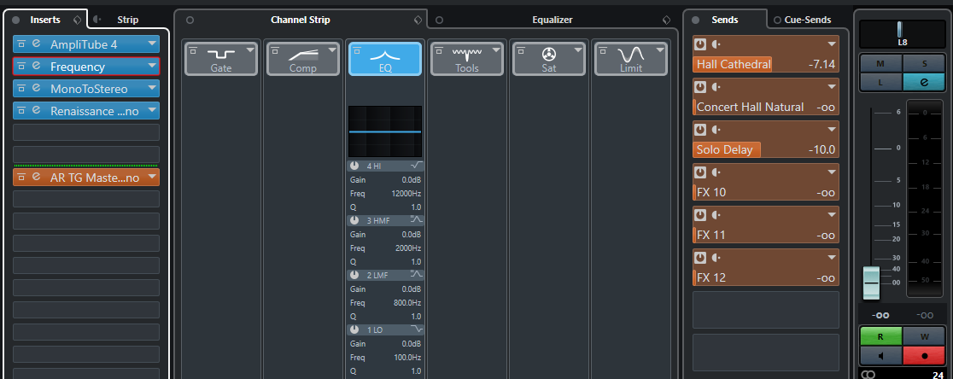Open the AR TG Mastering insert dropdown arrow
The width and height of the screenshot is (953, 379).
[x=151, y=178]
